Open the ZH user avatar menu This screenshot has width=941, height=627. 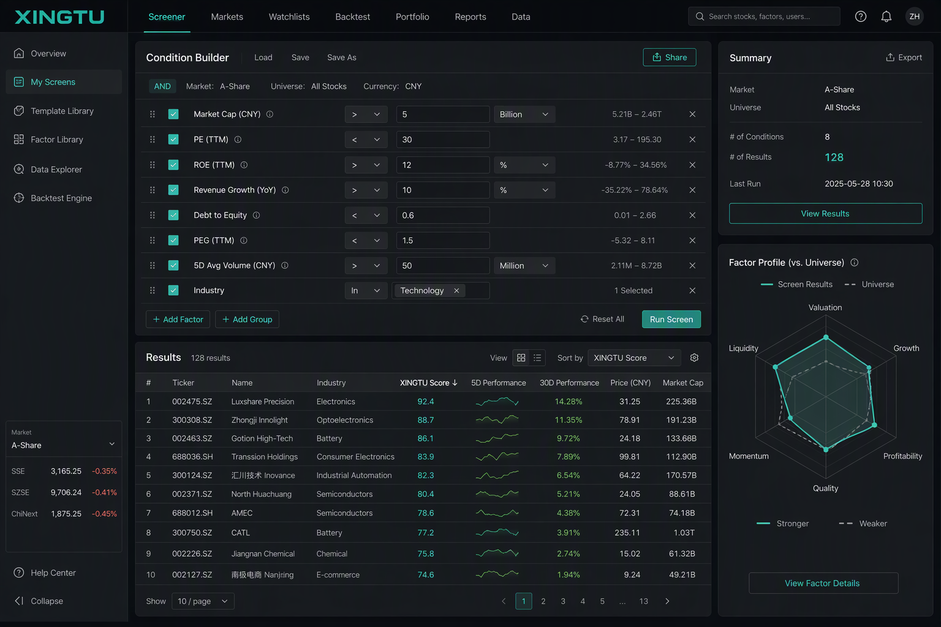915,17
